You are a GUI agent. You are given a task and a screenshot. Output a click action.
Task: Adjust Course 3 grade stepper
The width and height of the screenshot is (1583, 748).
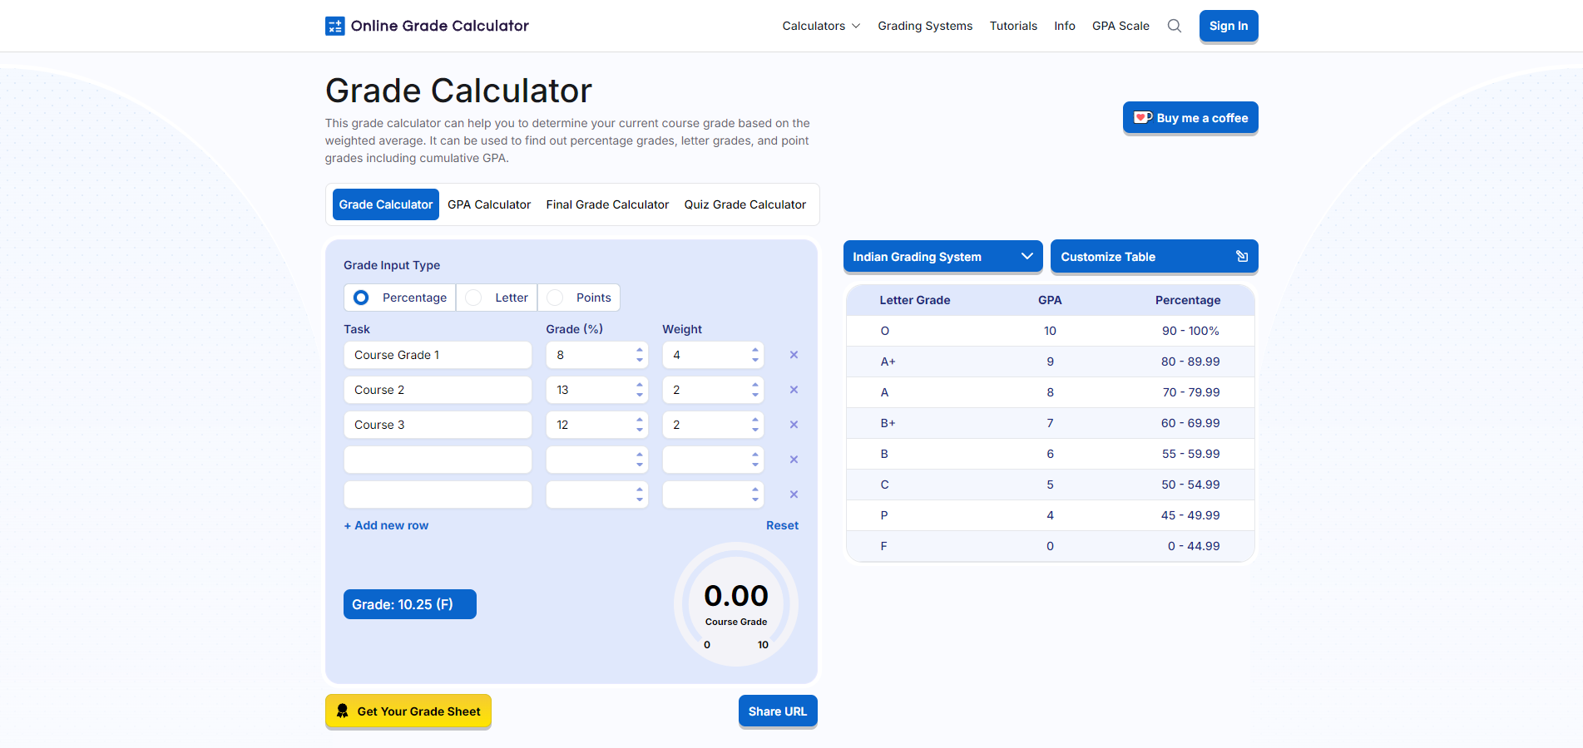[x=640, y=425]
